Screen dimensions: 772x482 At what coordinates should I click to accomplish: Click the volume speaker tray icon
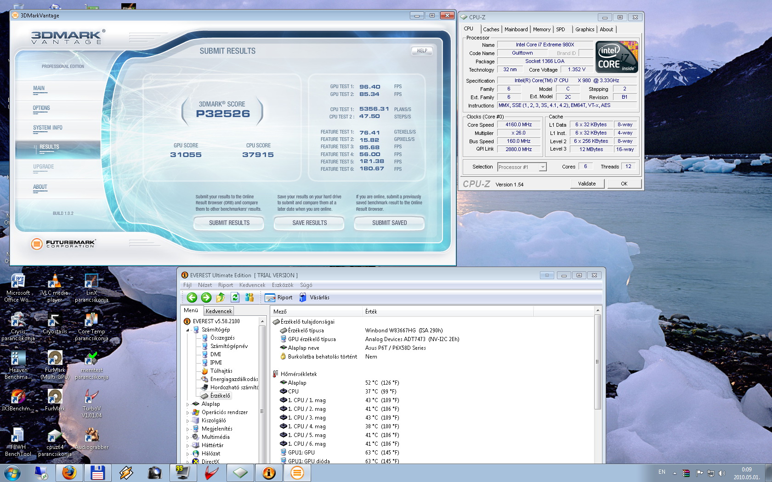click(x=721, y=473)
